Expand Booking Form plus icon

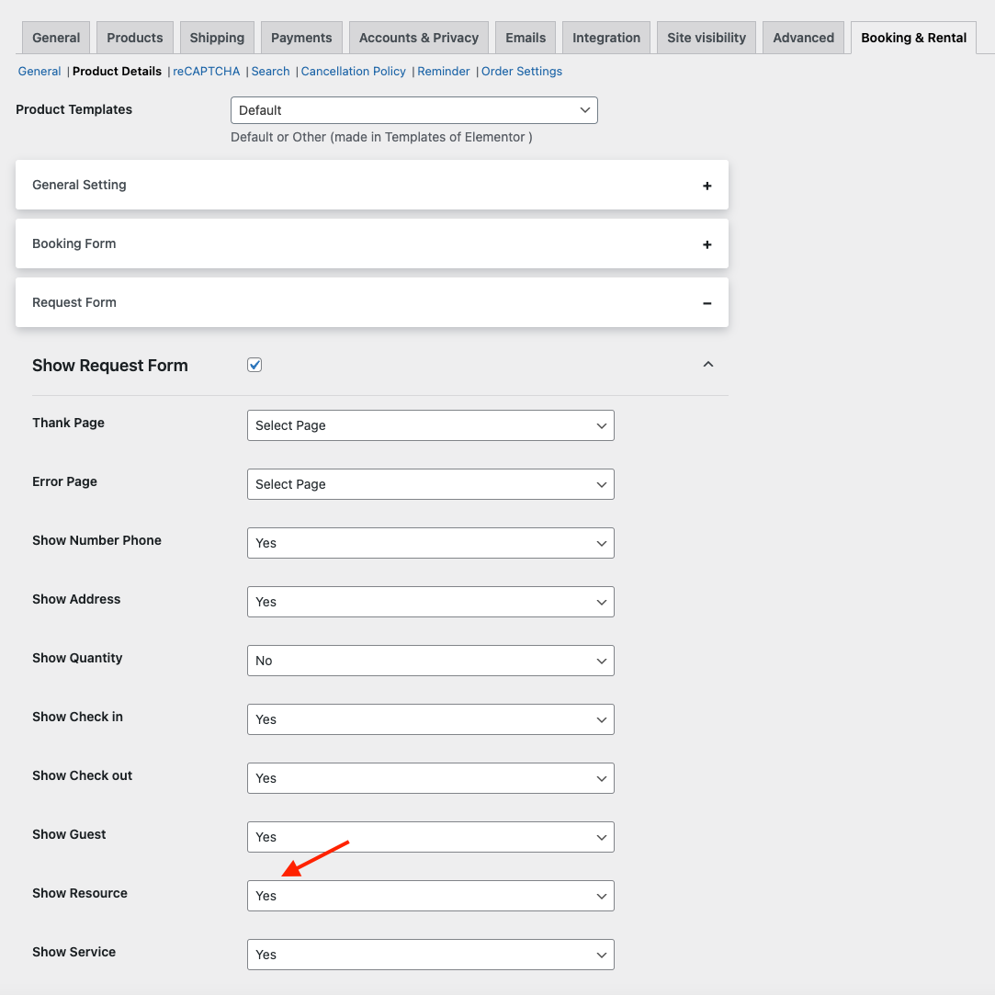tap(707, 244)
